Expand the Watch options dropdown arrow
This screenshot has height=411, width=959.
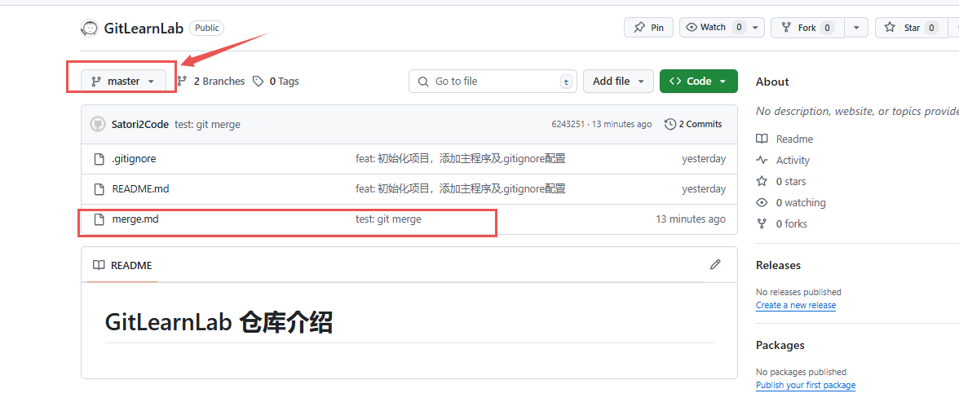pyautogui.click(x=755, y=28)
